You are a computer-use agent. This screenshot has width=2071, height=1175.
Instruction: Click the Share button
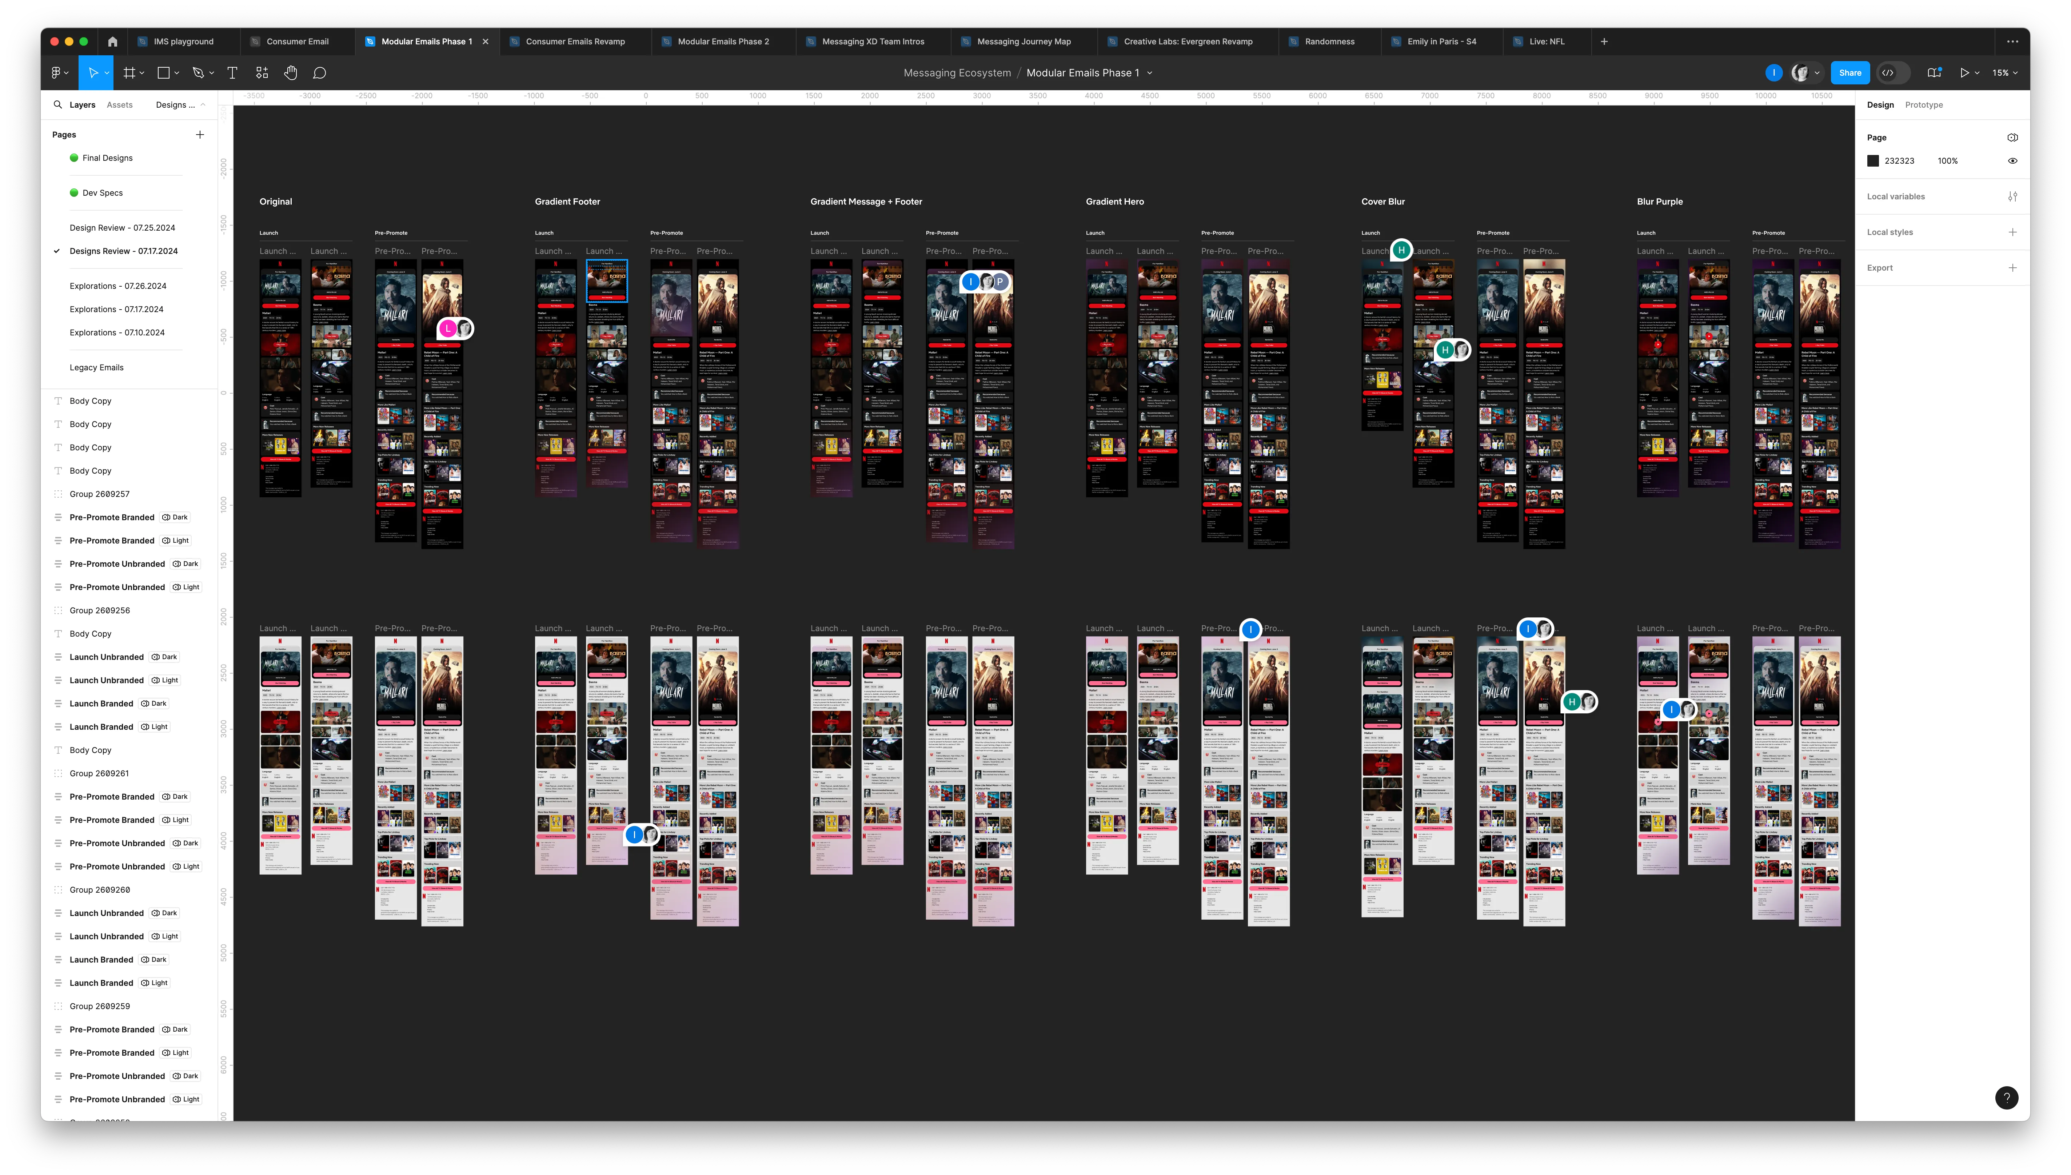pos(1850,73)
